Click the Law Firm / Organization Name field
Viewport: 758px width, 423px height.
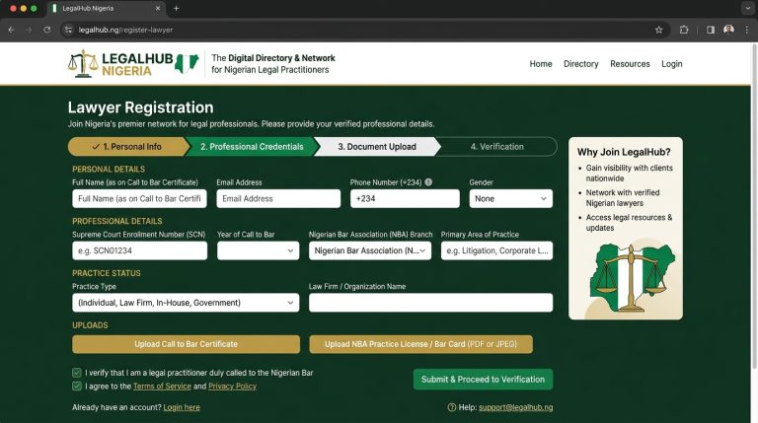pos(430,303)
